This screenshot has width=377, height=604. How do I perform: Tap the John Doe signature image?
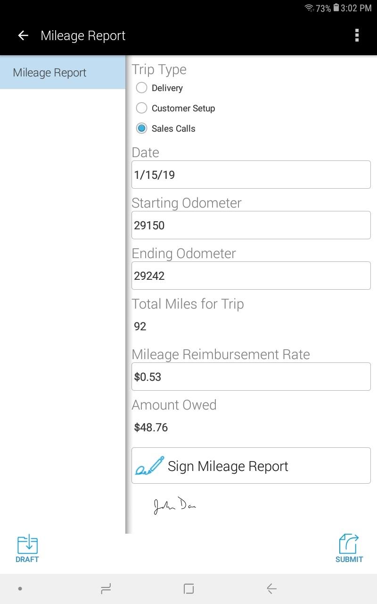(174, 505)
